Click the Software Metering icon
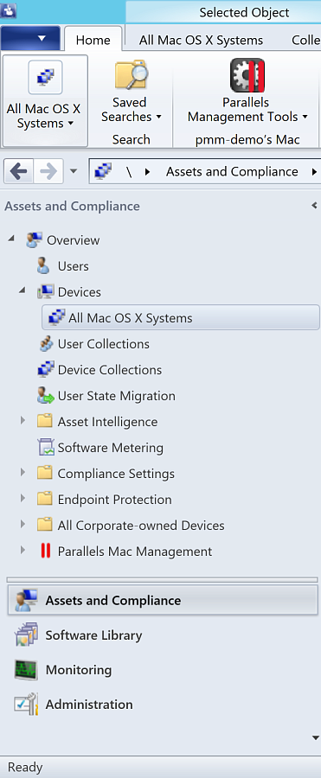321x778 pixels. click(x=45, y=448)
